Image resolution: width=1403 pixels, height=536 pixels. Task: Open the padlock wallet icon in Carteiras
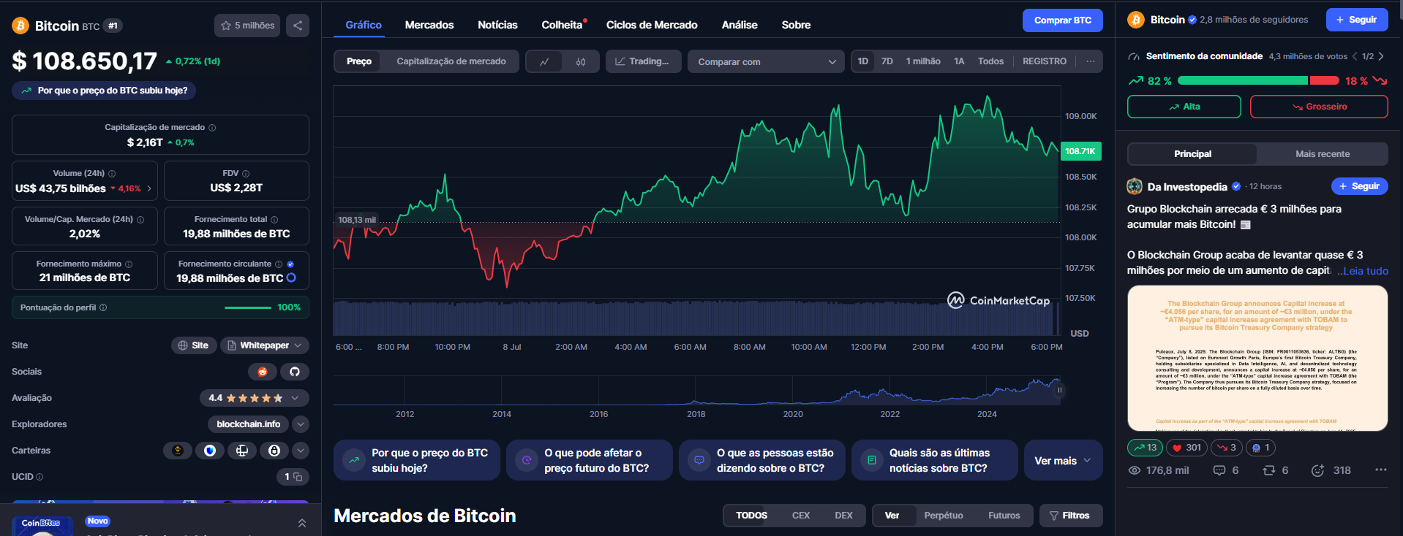tap(274, 451)
